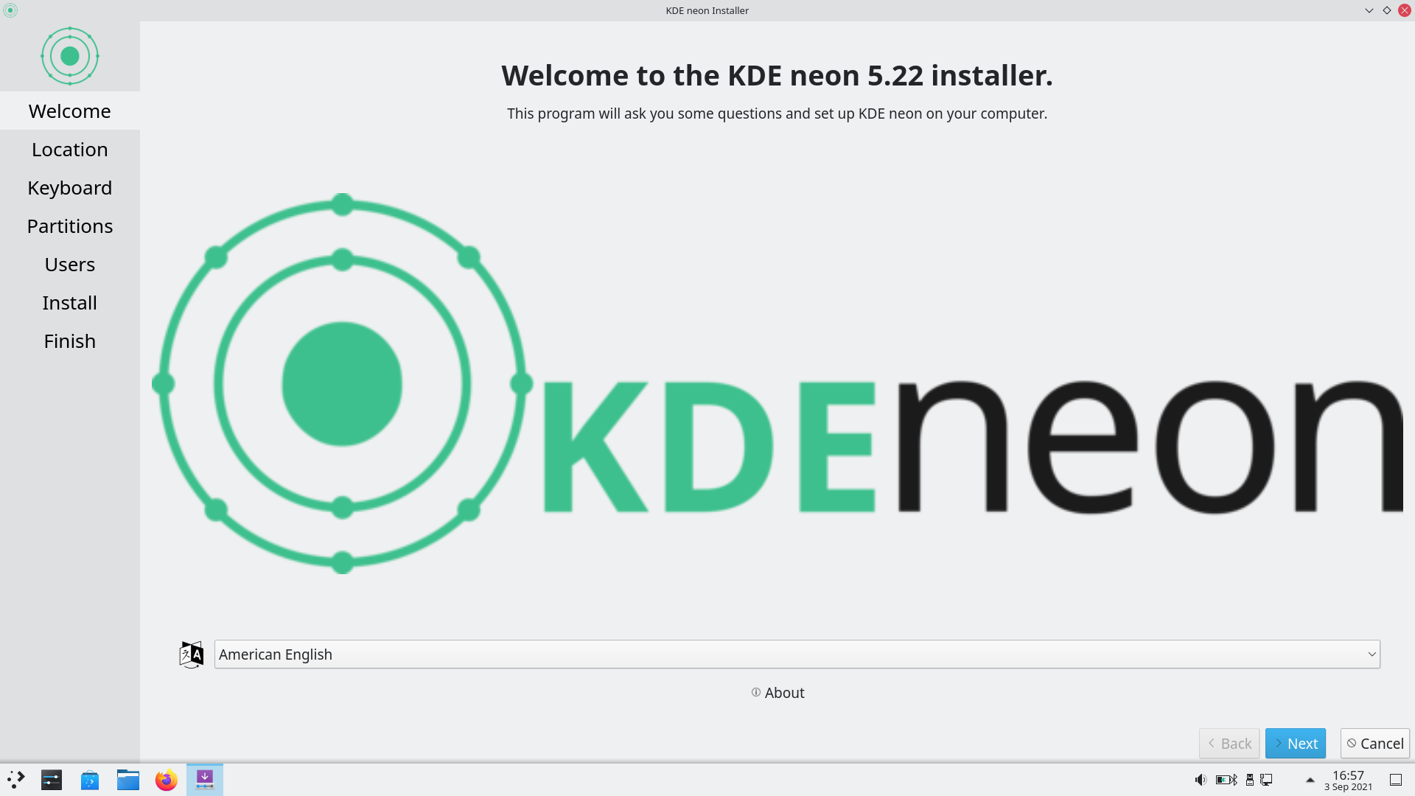Select the Welcome step in sidebar
This screenshot has height=796, width=1415.
(70, 111)
